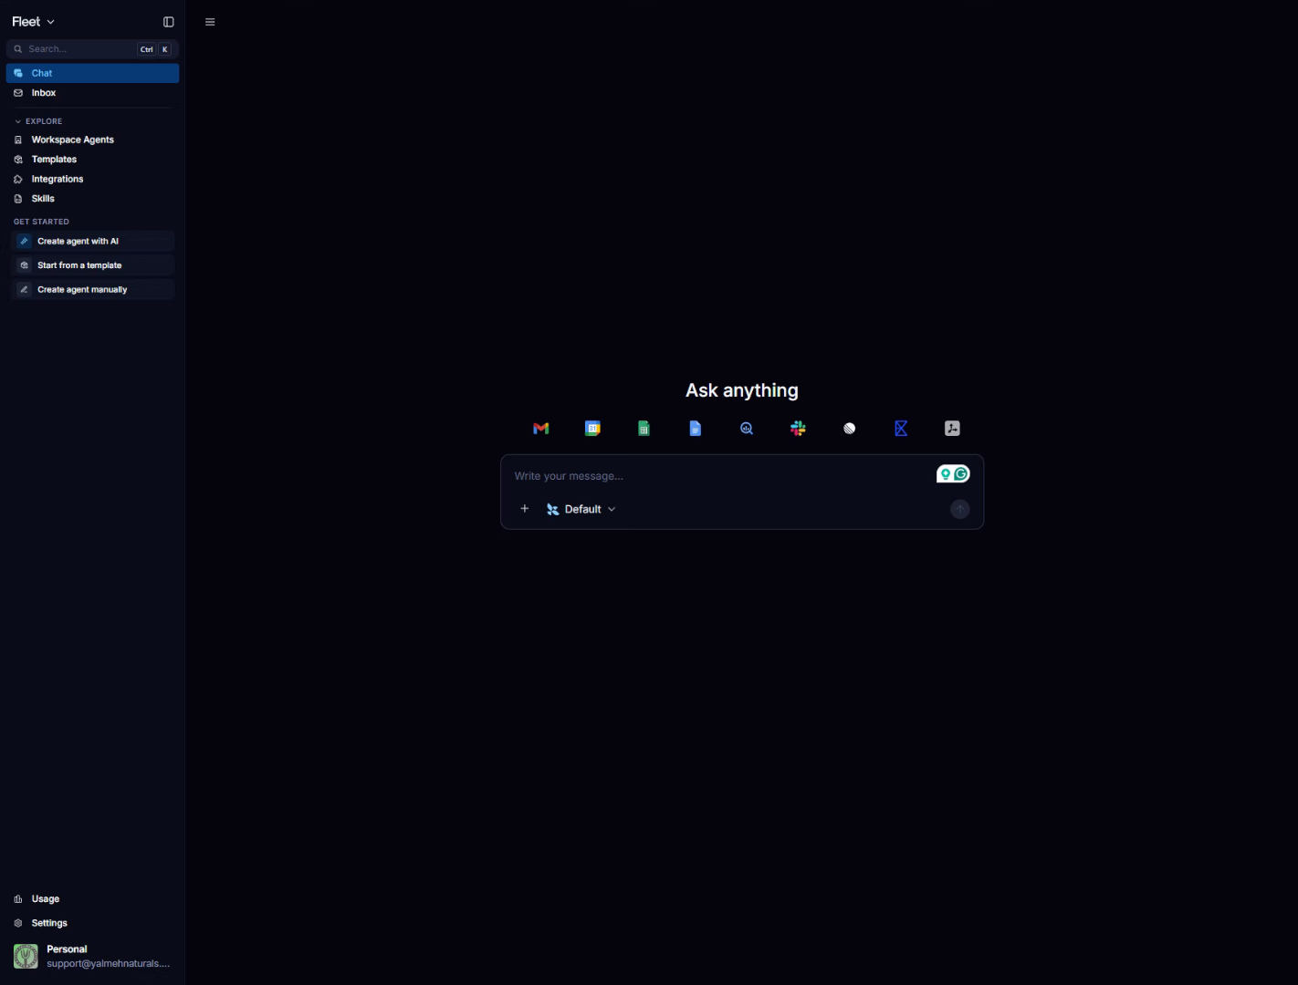Open the Skills page

[x=92, y=199]
